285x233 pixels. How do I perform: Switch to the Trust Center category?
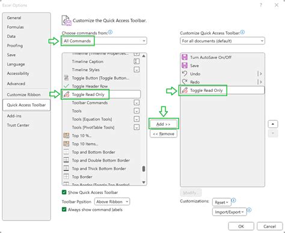(x=18, y=126)
